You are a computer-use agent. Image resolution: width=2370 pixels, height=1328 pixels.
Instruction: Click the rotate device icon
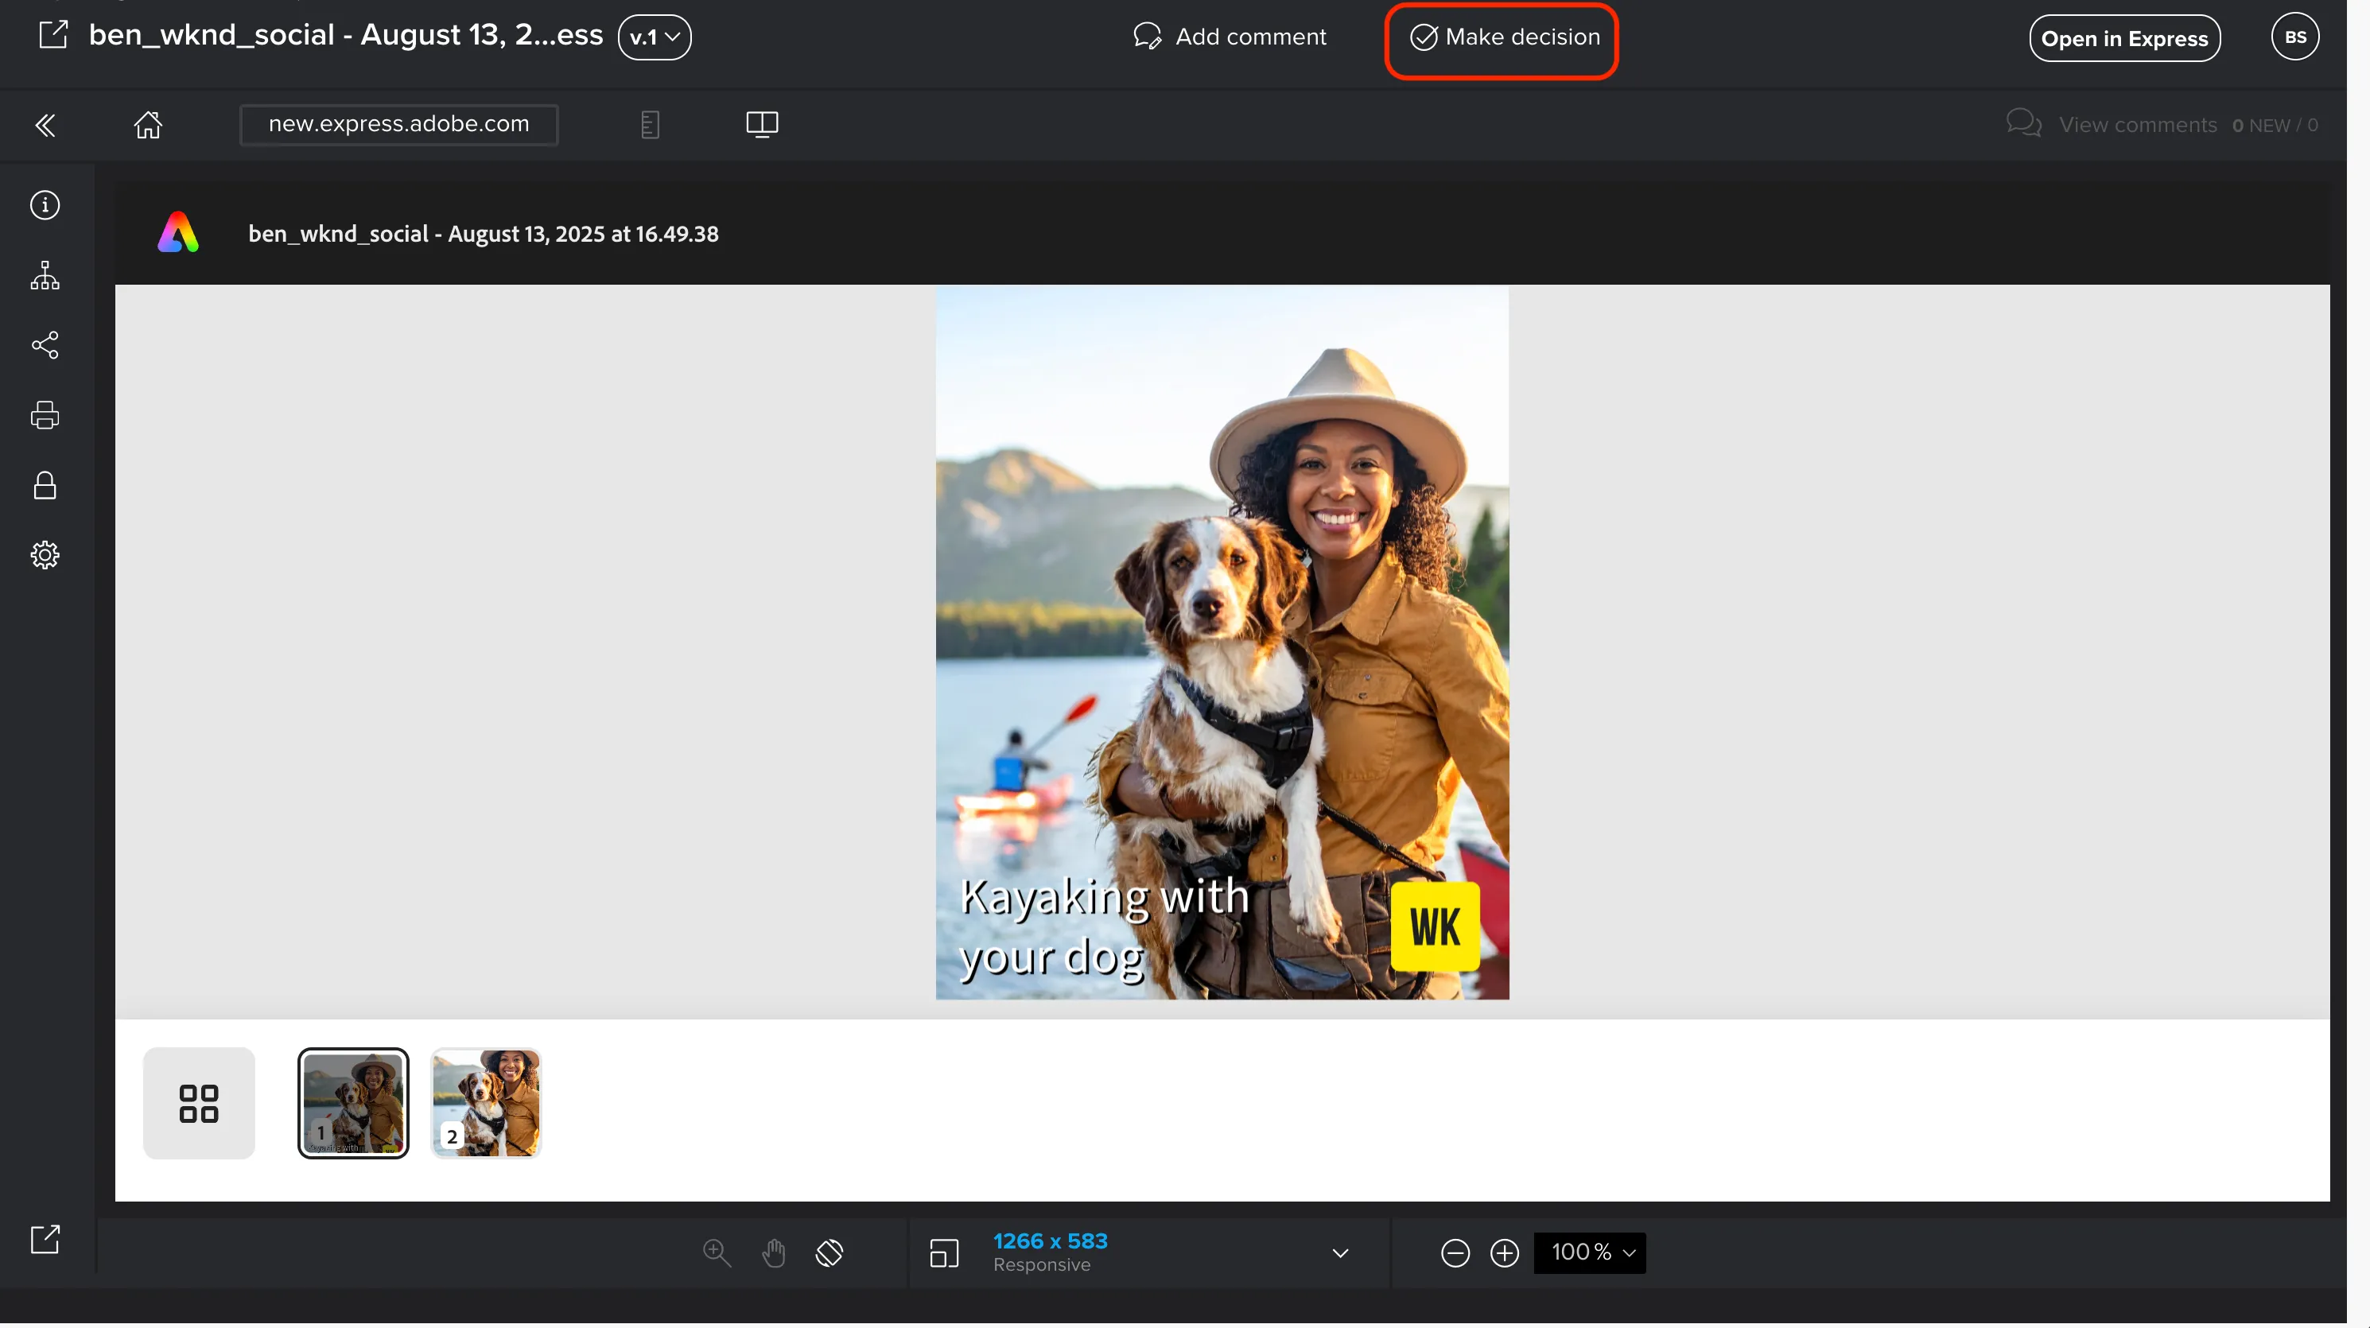(829, 1252)
